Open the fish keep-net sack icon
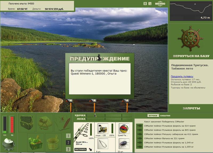The height and width of the screenshot is (153, 213). click(45, 123)
